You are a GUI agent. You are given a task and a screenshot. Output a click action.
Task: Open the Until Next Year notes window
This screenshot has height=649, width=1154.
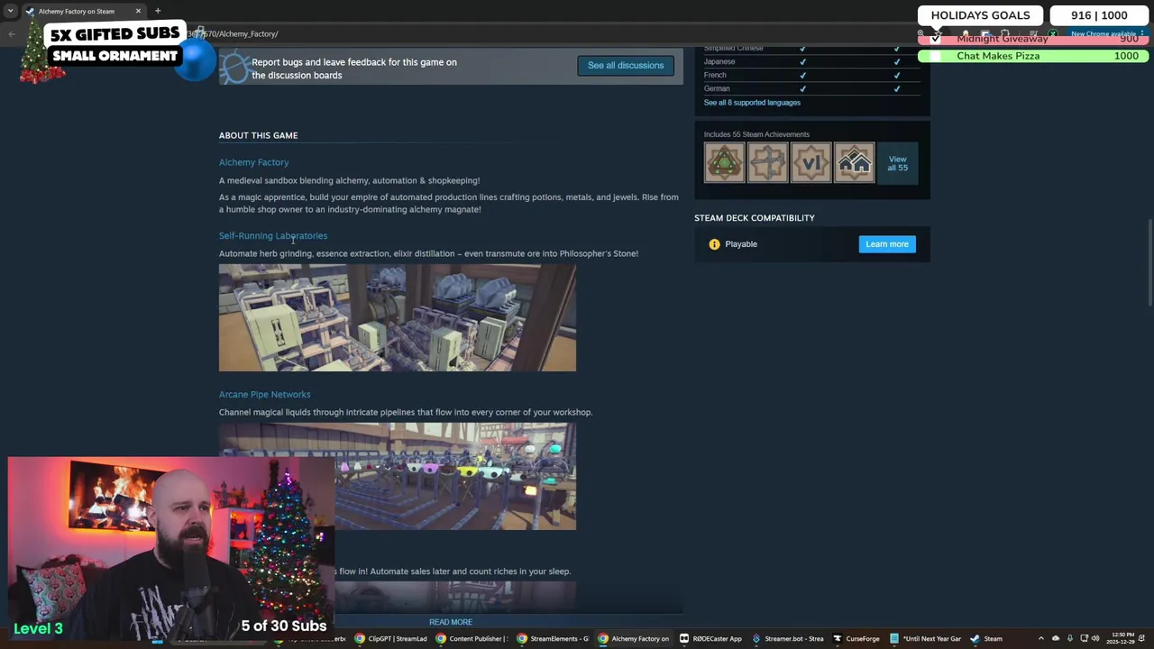click(x=926, y=639)
